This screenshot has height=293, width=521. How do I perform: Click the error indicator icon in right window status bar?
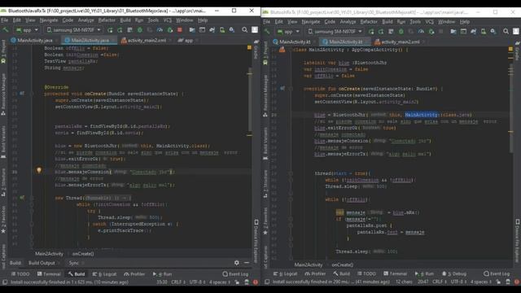[517, 282]
